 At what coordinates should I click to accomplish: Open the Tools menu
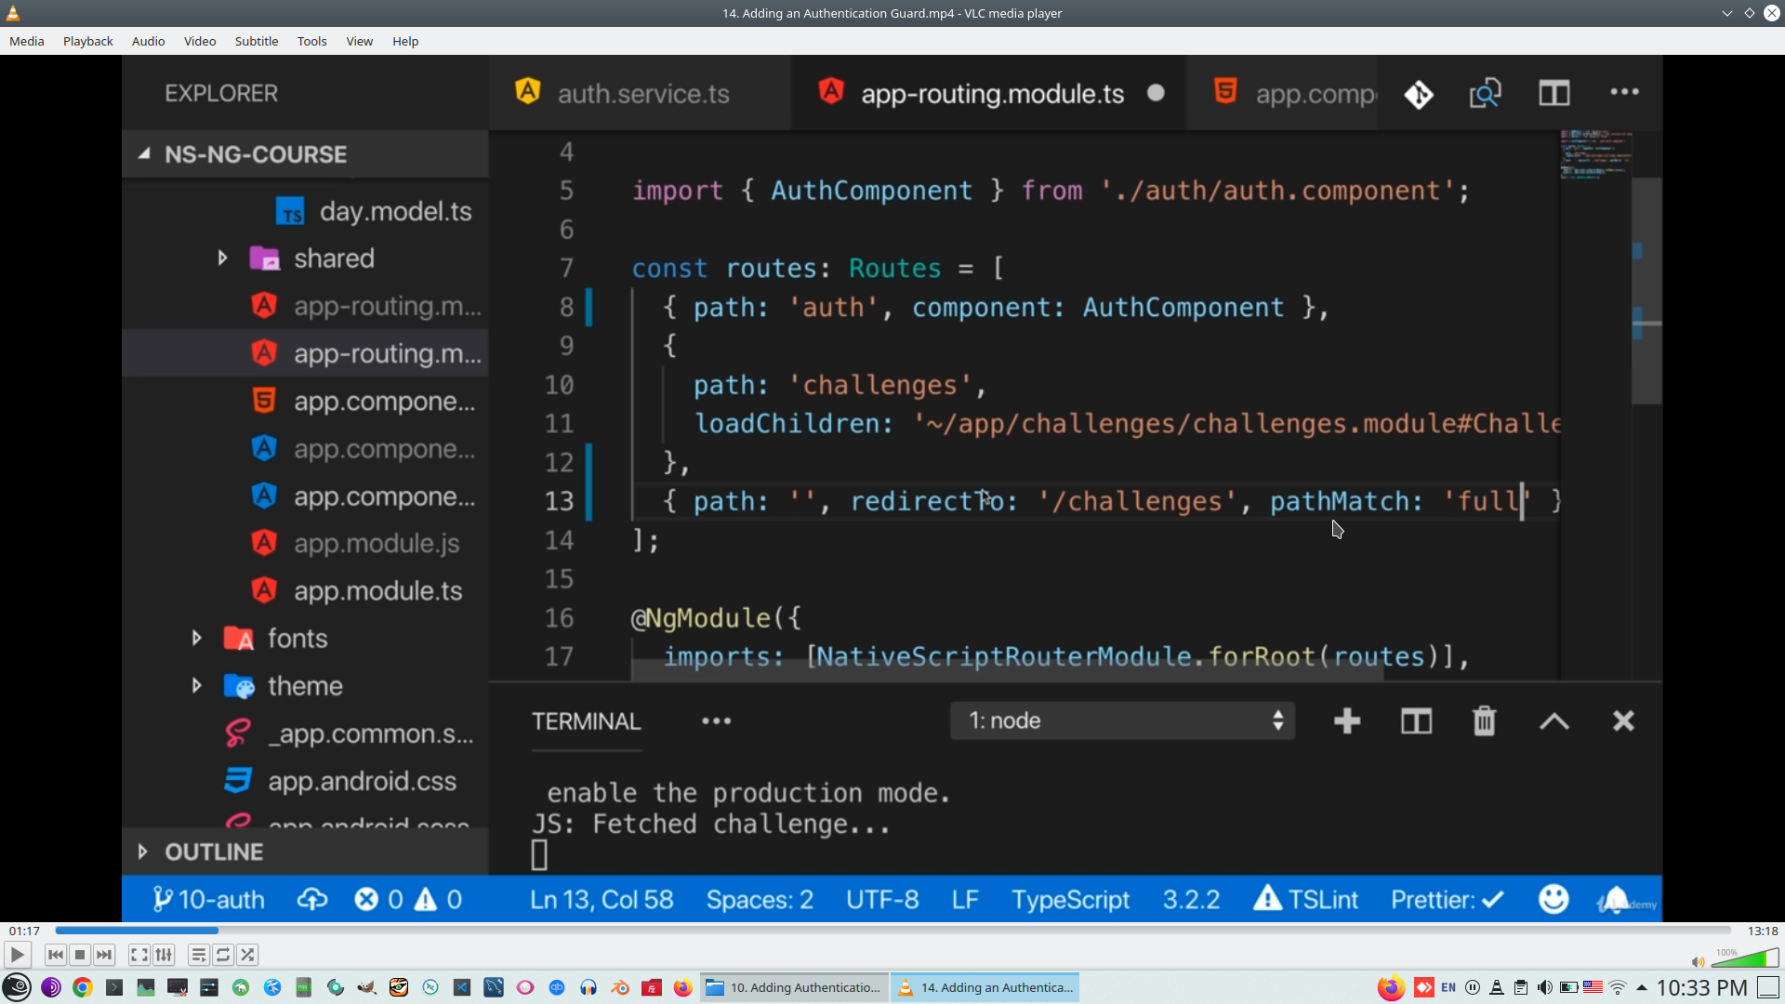click(x=311, y=41)
